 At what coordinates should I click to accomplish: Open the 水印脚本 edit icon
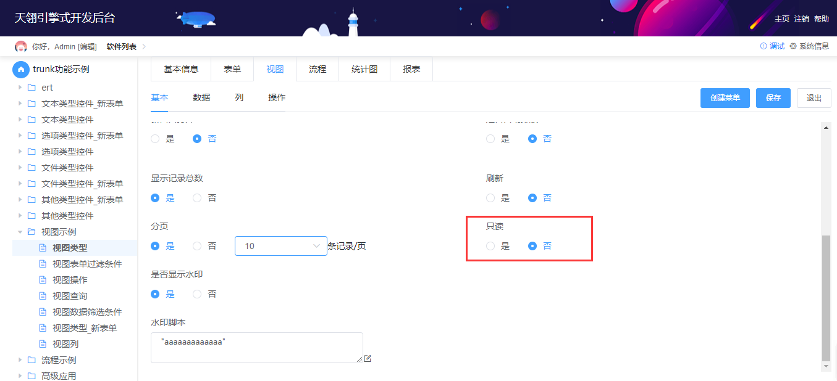(x=368, y=359)
